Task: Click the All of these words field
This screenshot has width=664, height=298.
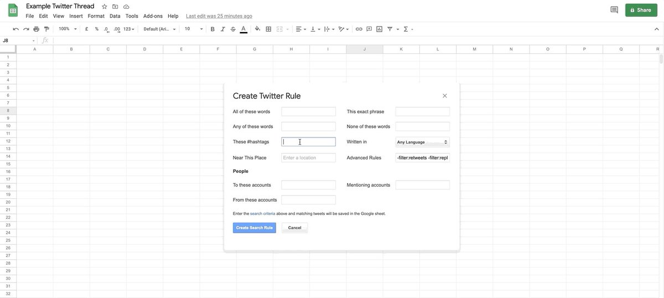Action: point(309,111)
